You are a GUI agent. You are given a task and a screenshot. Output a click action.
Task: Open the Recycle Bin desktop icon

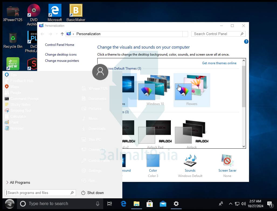(13, 40)
